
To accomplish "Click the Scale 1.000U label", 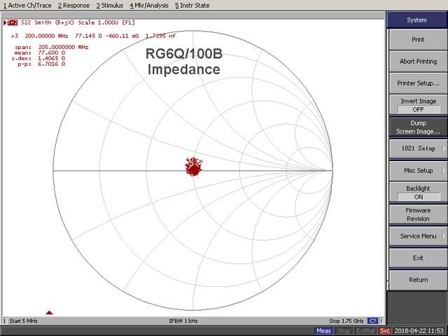I will coord(98,22).
